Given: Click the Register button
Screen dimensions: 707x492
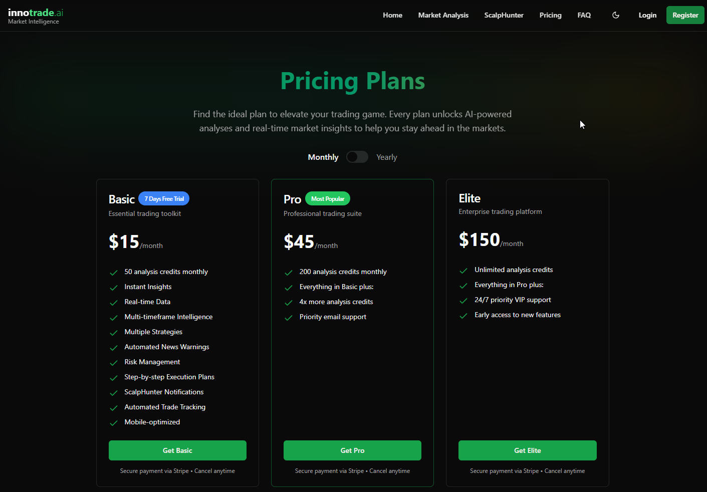Looking at the screenshot, I should [x=685, y=15].
